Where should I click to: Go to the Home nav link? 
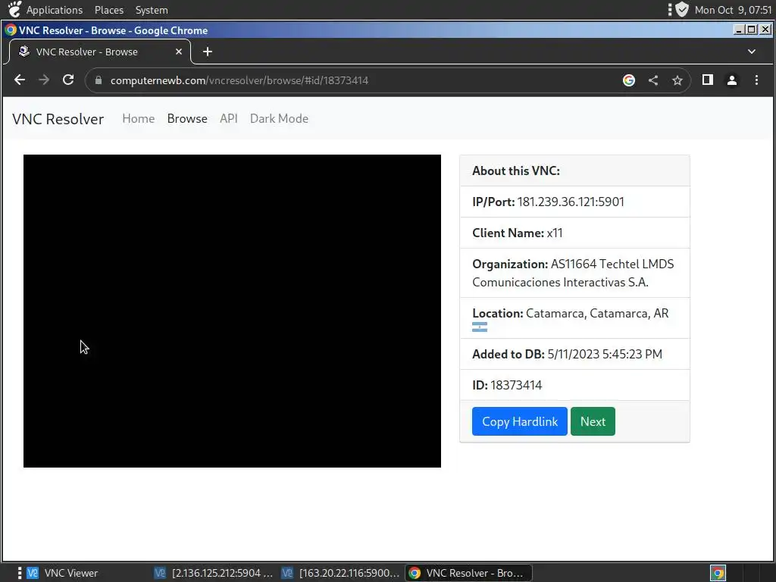[x=139, y=119]
